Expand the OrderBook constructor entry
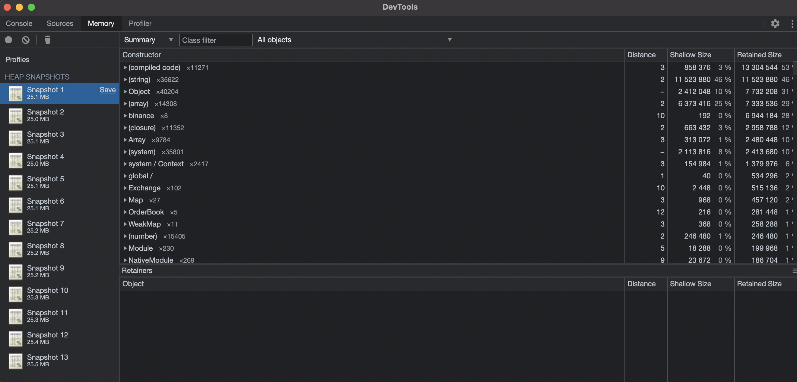 coord(125,212)
